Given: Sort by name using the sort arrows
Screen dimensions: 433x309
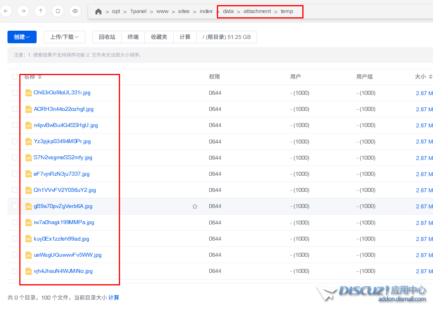Looking at the screenshot, I should click(x=40, y=77).
